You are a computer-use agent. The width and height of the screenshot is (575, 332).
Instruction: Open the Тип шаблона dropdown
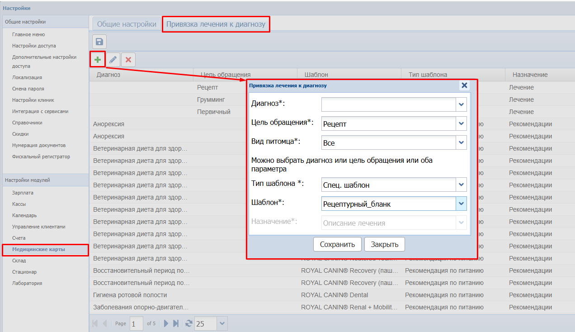461,185
